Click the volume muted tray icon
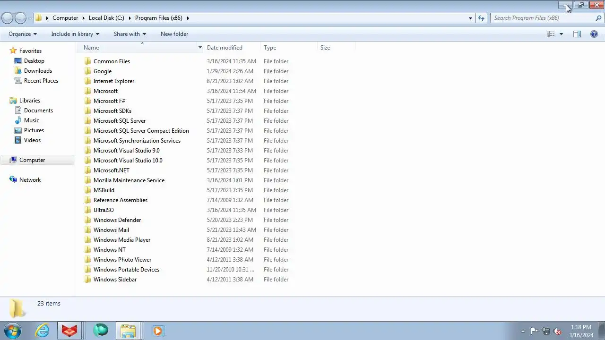The height and width of the screenshot is (340, 605). [x=558, y=331]
